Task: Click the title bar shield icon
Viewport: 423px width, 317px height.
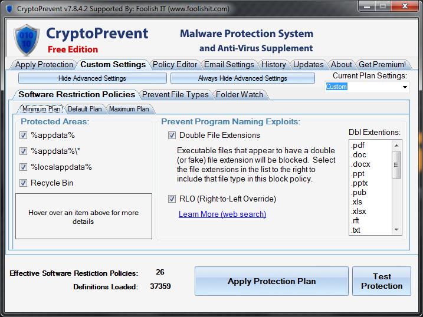Action: [x=9, y=9]
